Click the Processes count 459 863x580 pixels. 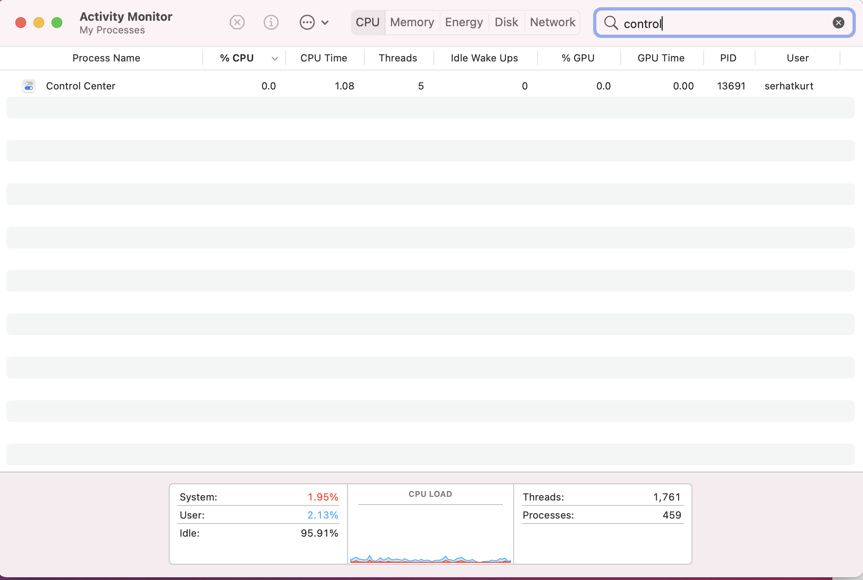672,515
